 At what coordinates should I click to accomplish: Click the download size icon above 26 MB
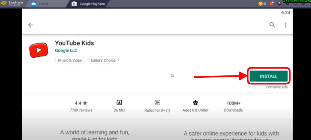point(119,102)
